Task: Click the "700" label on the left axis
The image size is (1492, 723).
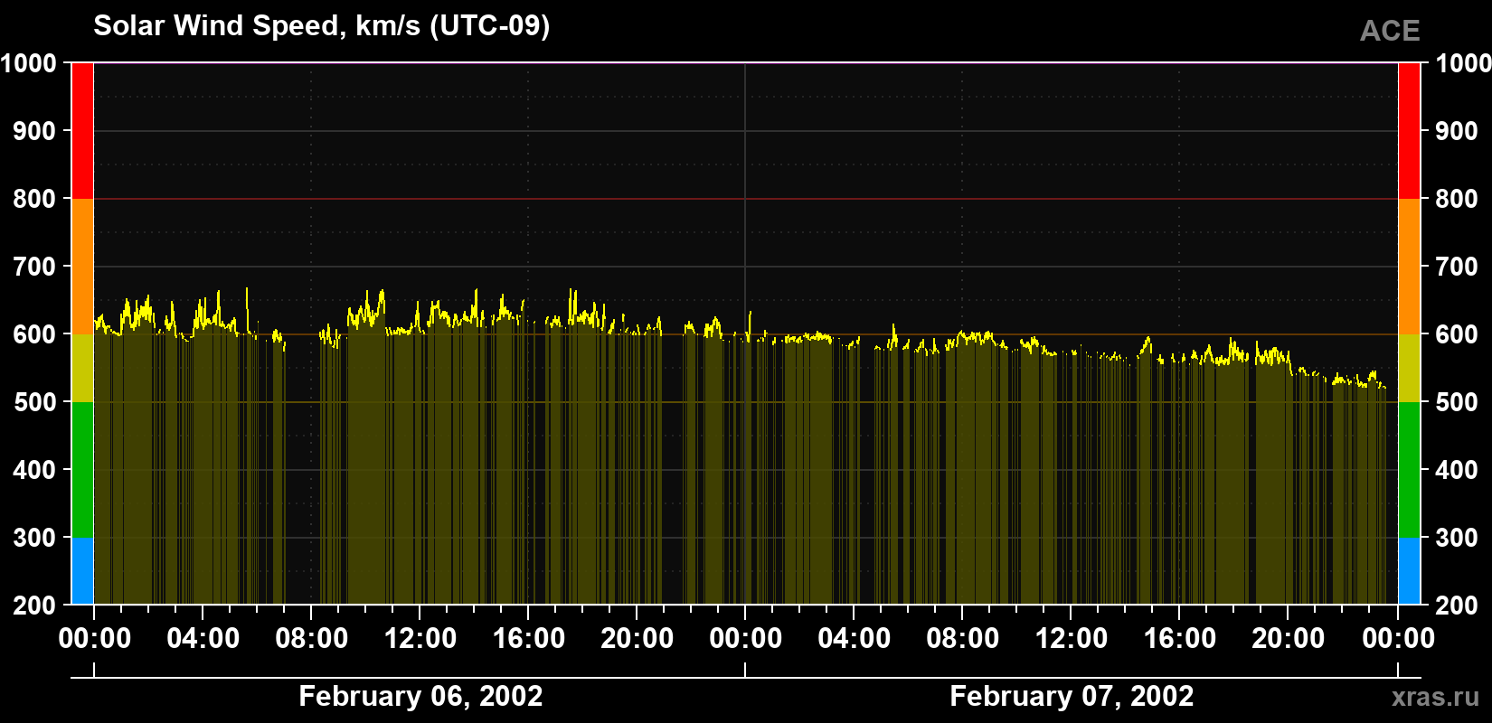Action: point(35,267)
